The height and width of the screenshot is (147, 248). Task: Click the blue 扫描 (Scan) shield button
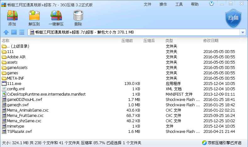pyautogui.click(x=233, y=18)
